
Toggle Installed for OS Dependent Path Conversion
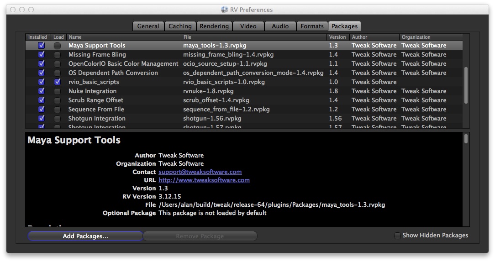click(42, 73)
